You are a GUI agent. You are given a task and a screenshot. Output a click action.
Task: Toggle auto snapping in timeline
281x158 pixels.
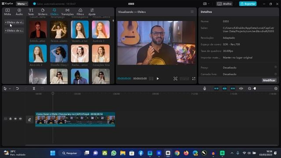pos(224,89)
